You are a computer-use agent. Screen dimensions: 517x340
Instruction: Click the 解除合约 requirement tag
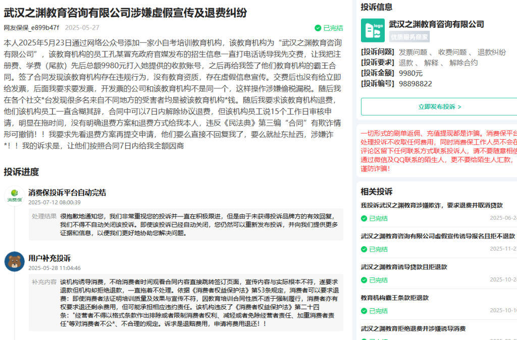click(x=463, y=63)
